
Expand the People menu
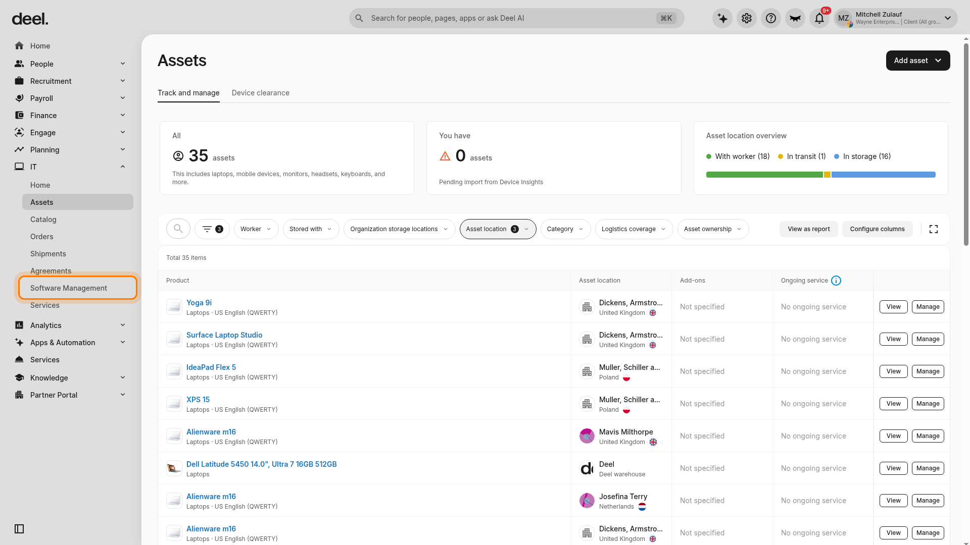[x=123, y=64]
